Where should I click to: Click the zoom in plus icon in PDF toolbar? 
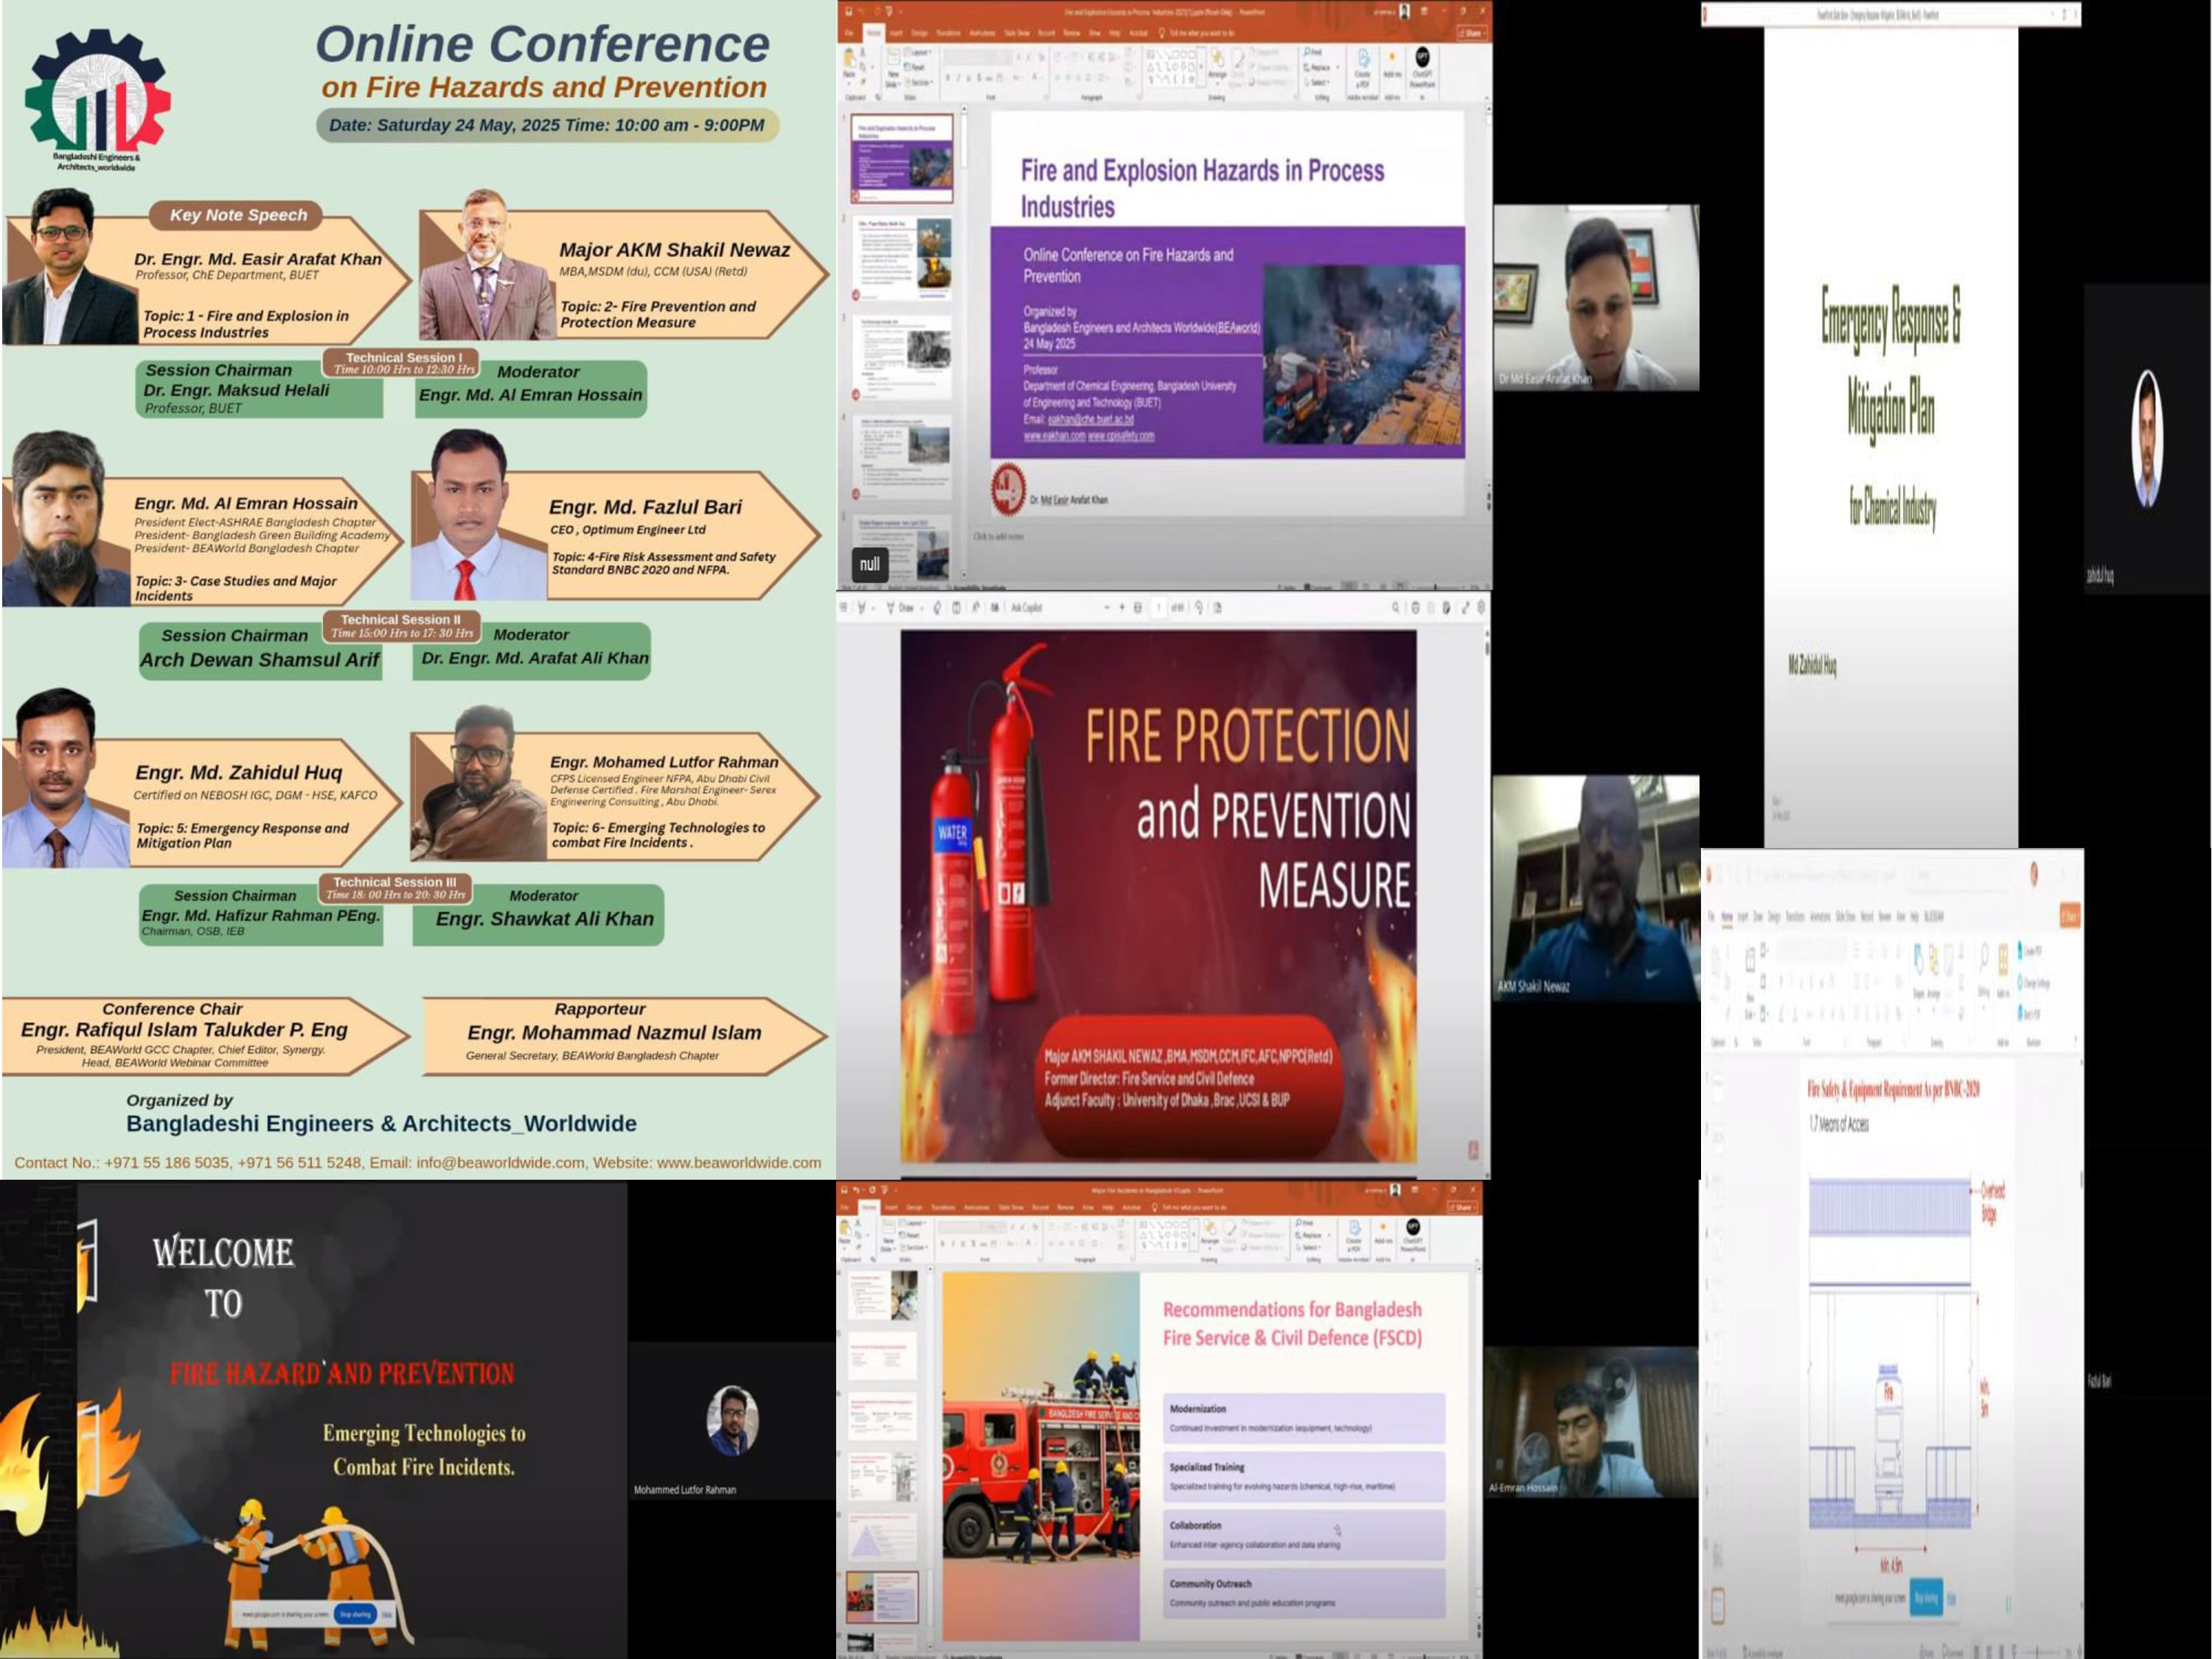pos(1121,607)
